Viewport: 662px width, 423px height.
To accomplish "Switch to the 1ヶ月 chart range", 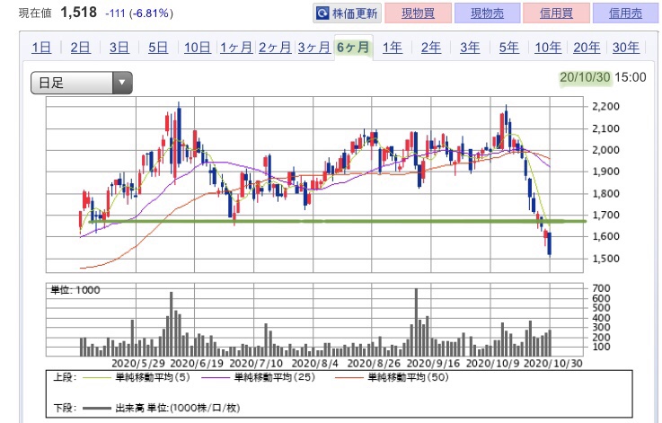I will tap(236, 48).
